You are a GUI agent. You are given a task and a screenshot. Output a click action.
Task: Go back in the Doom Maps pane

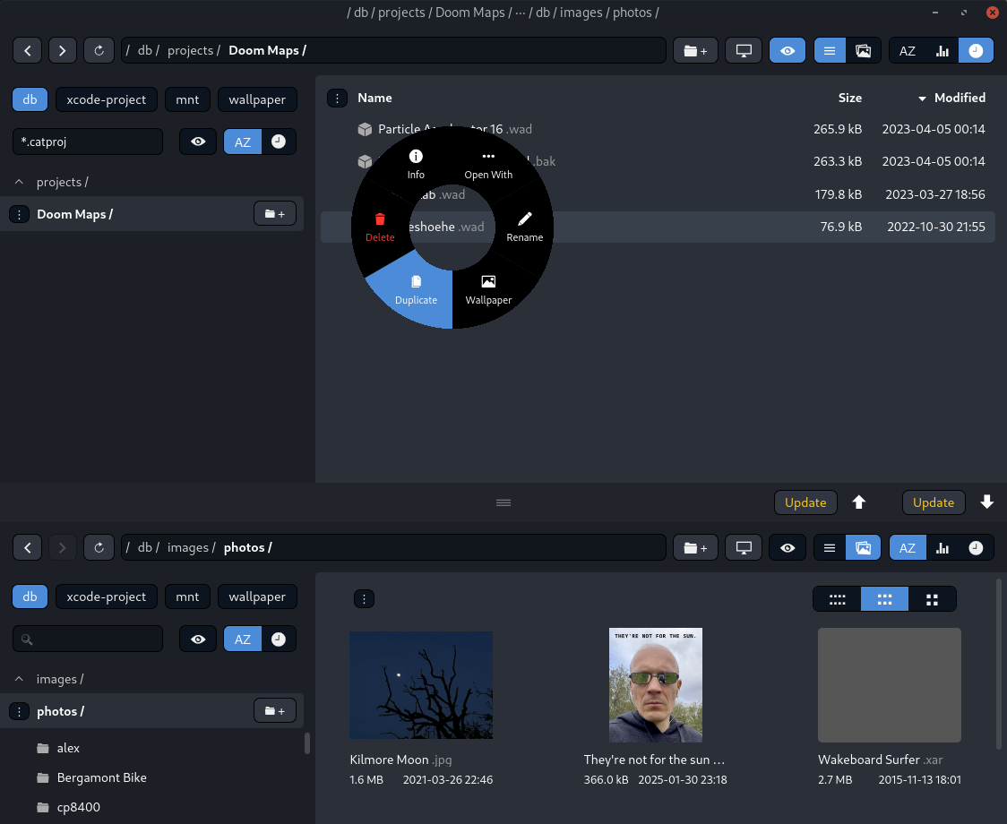(x=28, y=51)
